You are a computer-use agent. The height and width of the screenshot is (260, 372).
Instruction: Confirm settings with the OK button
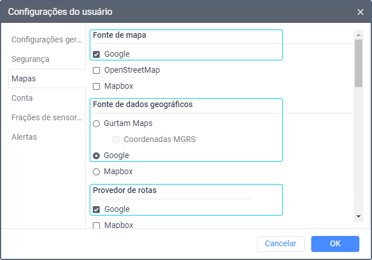(335, 243)
